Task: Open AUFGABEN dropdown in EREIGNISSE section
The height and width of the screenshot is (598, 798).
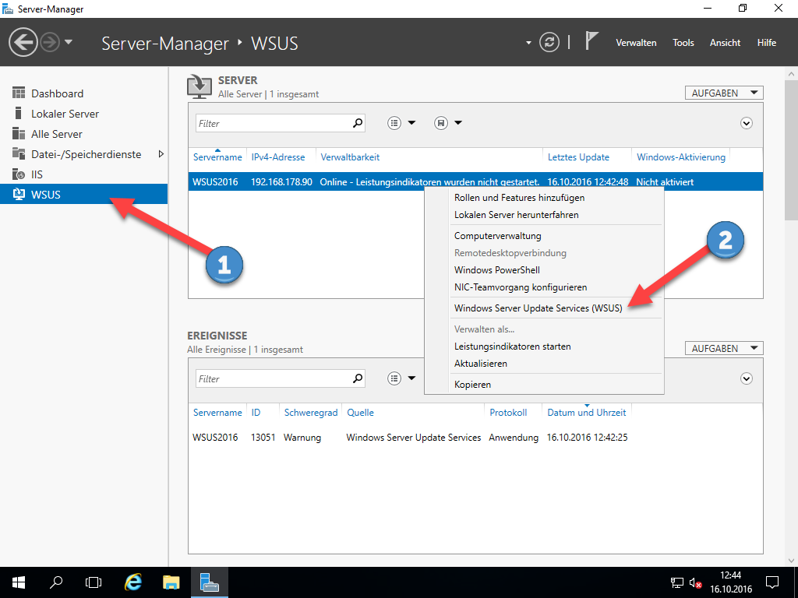Action: pyautogui.click(x=724, y=348)
